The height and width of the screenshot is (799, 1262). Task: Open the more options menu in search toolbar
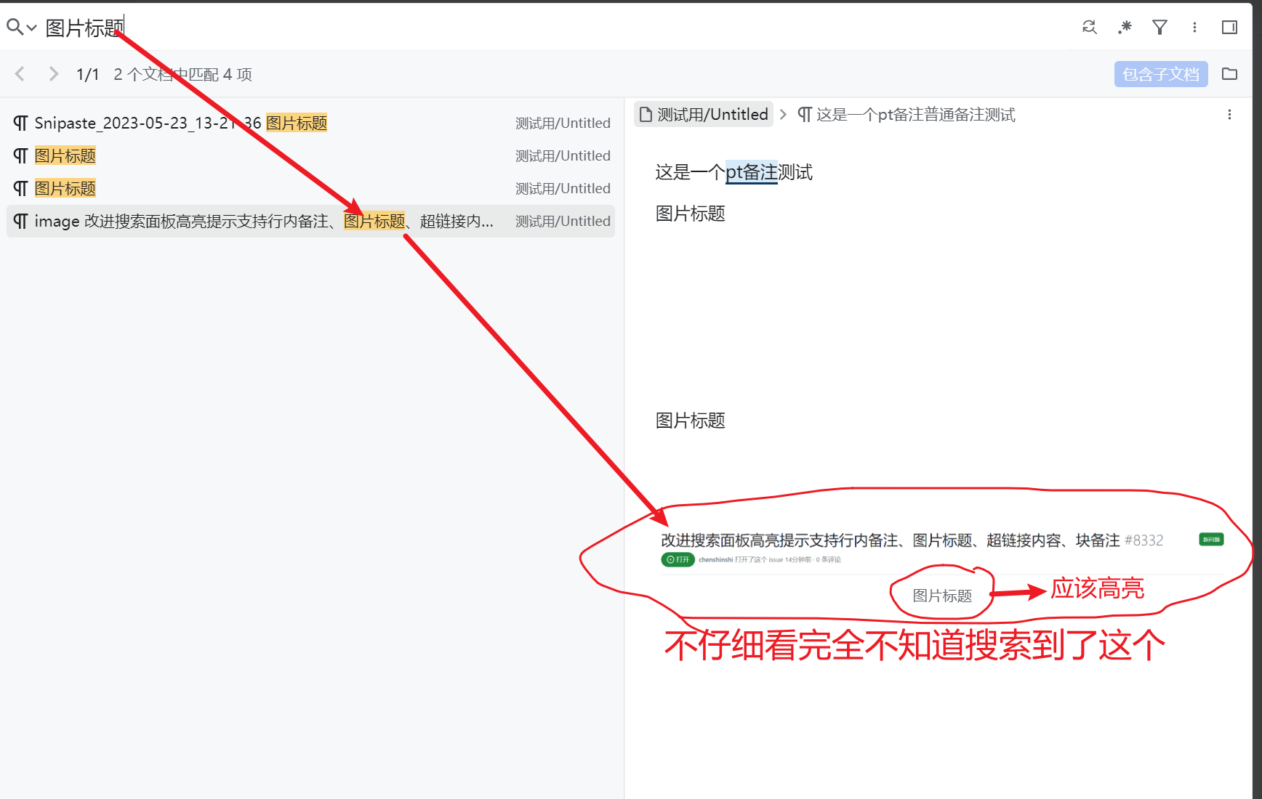[x=1194, y=27]
